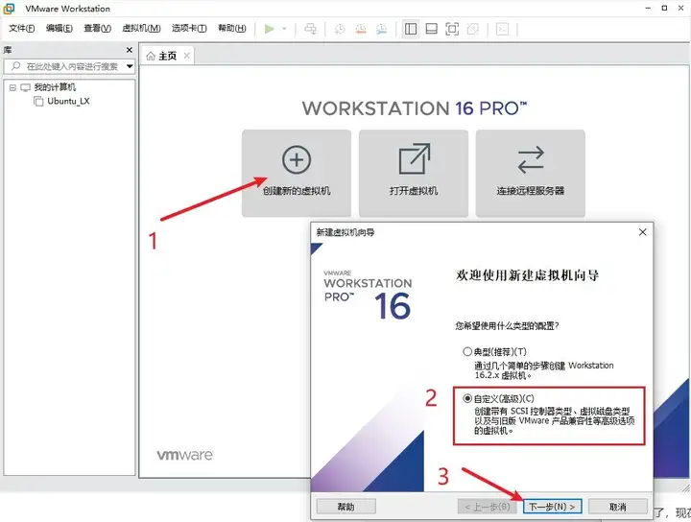Click the take snapshot clock icon
This screenshot has width=691, height=522.
tap(340, 29)
